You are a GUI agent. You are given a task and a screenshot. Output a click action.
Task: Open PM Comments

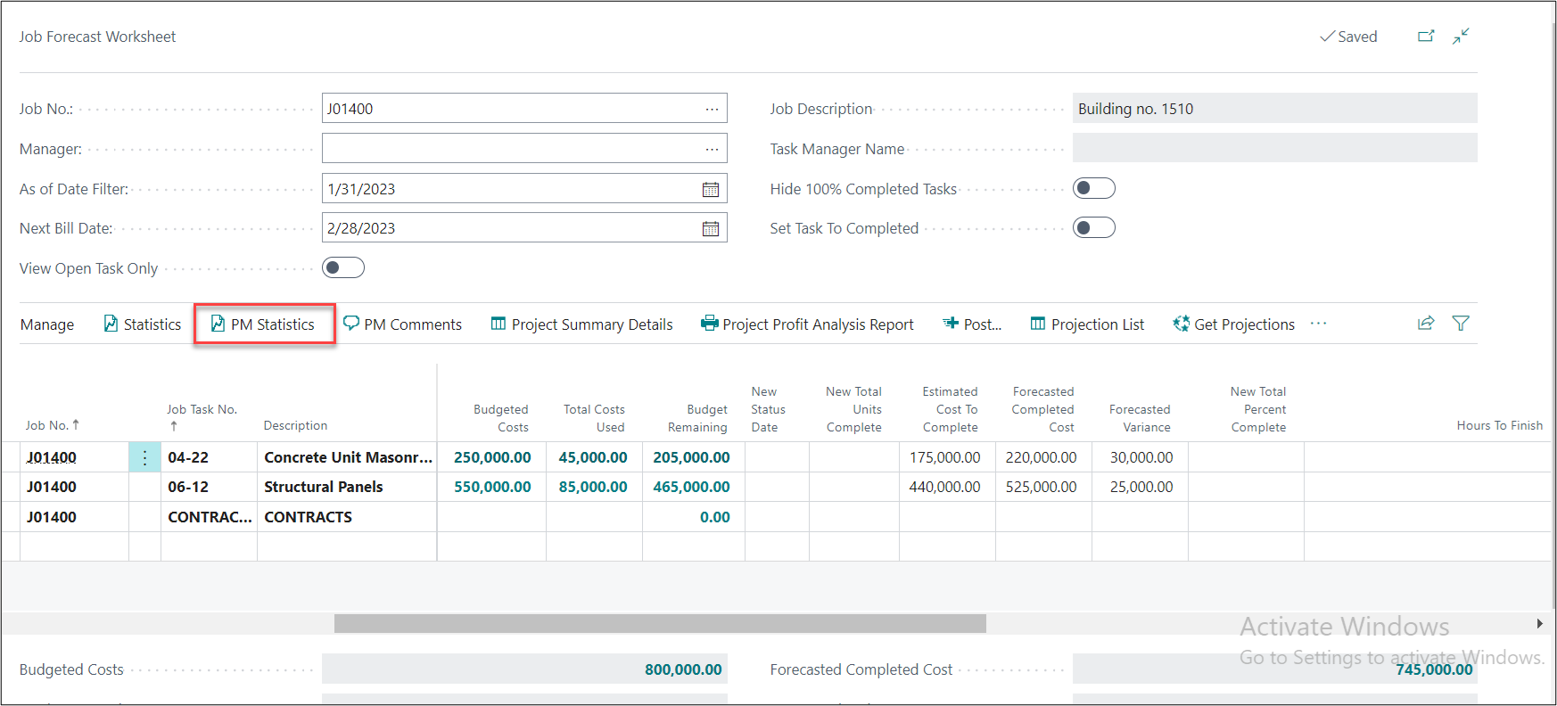403,324
